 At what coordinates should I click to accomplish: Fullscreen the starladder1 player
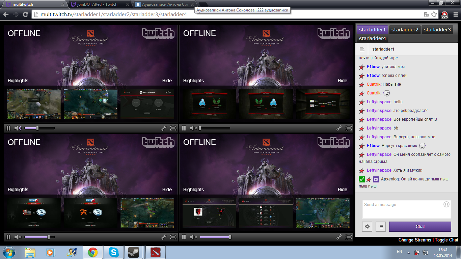tap(173, 128)
